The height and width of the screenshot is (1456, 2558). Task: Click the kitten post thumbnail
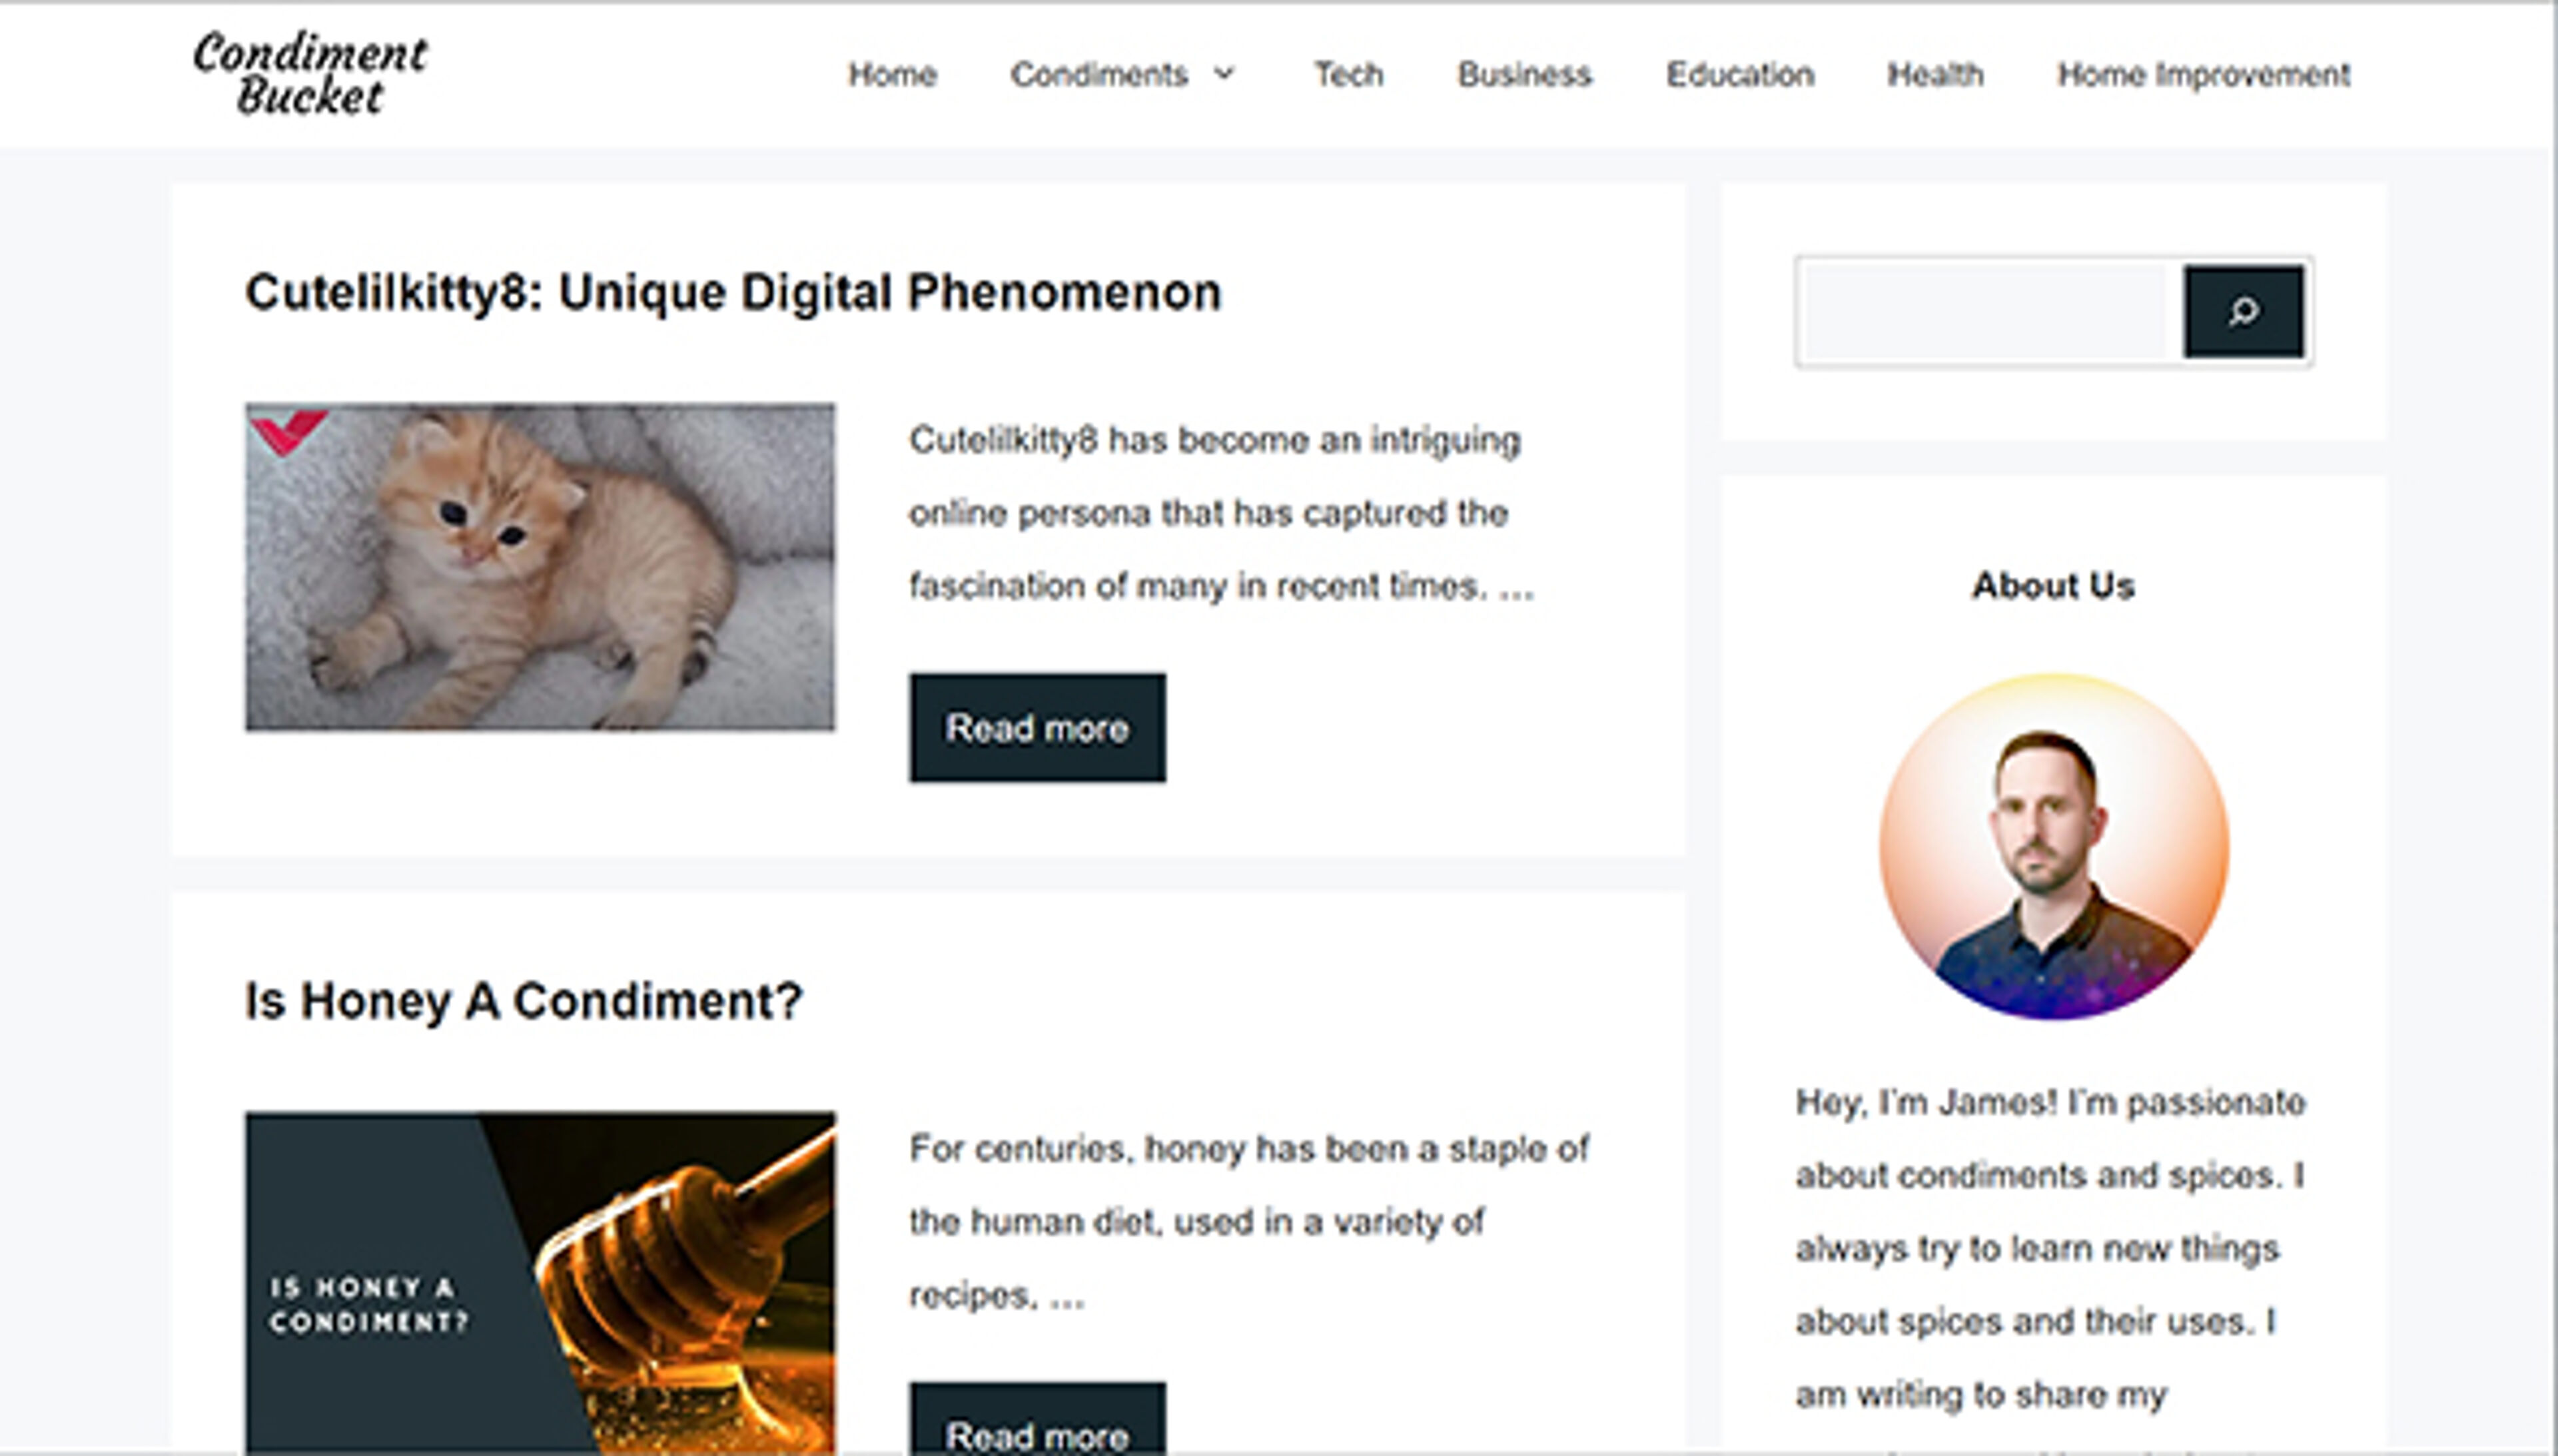(540, 567)
